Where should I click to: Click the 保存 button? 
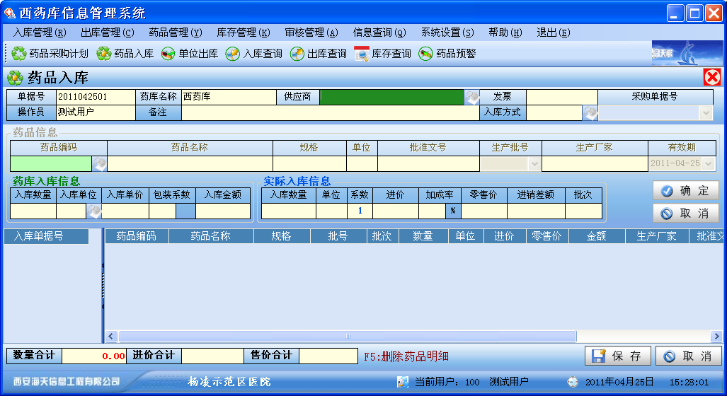(617, 356)
